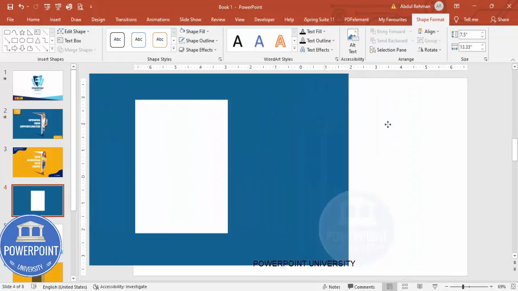Screen dimensions: 518x291
Task: Toggle the Comments pane
Action: pyautogui.click(x=361, y=287)
